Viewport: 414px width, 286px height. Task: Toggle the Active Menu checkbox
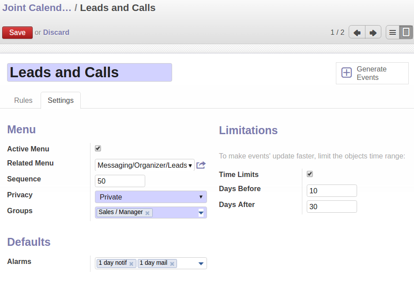[98, 148]
